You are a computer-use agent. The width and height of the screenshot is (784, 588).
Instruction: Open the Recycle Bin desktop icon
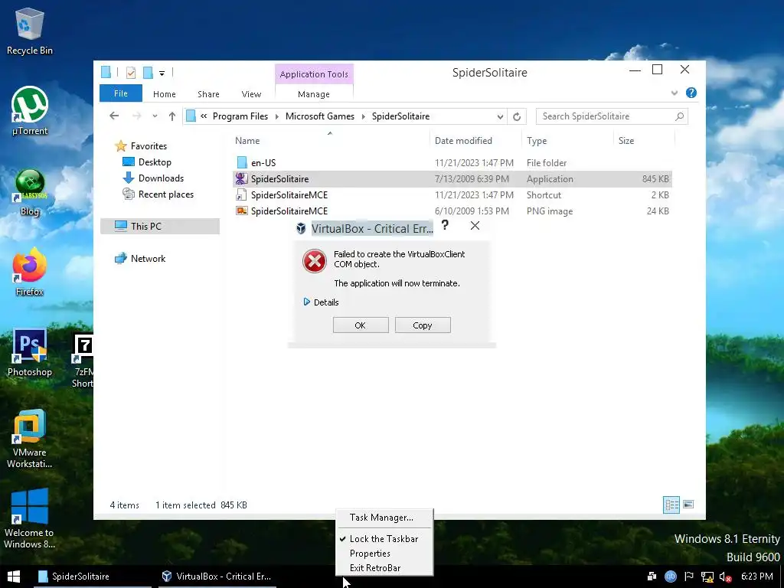[30, 31]
